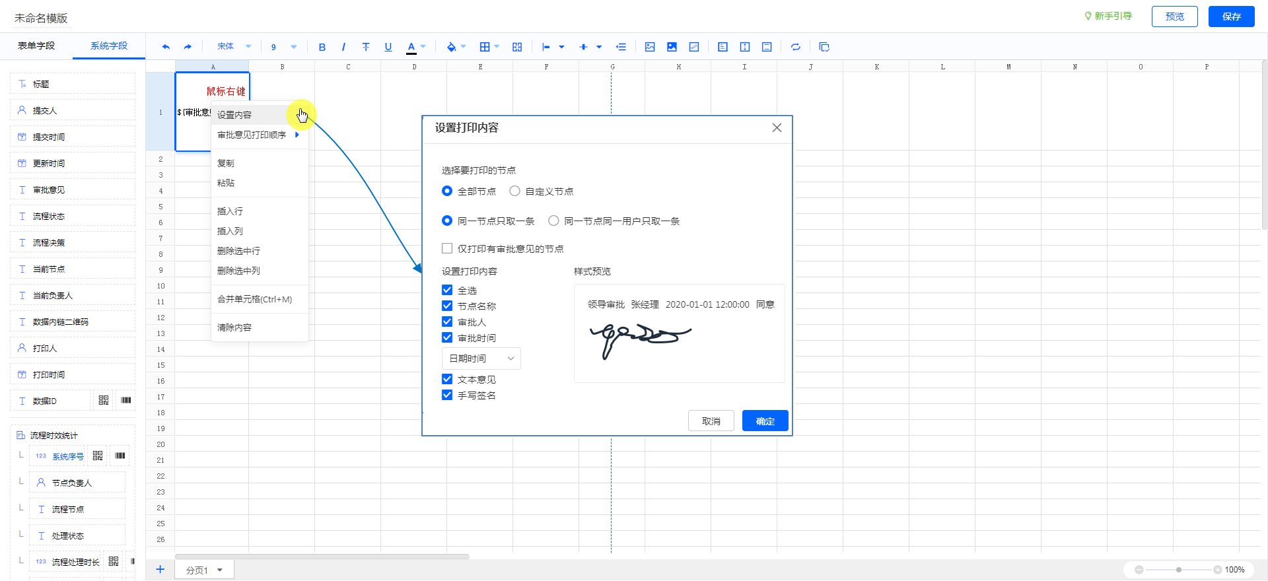1268x581 pixels.
Task: Select the 自定义节点 radio option
Action: click(x=515, y=191)
